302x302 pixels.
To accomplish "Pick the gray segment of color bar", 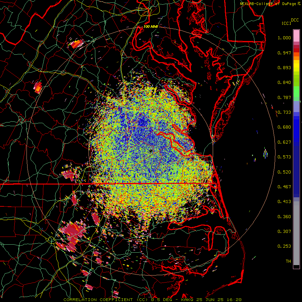I will [x=296, y=233].
